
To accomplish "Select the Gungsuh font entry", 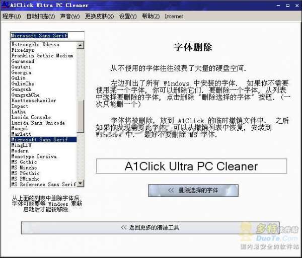I will tap(43, 90).
